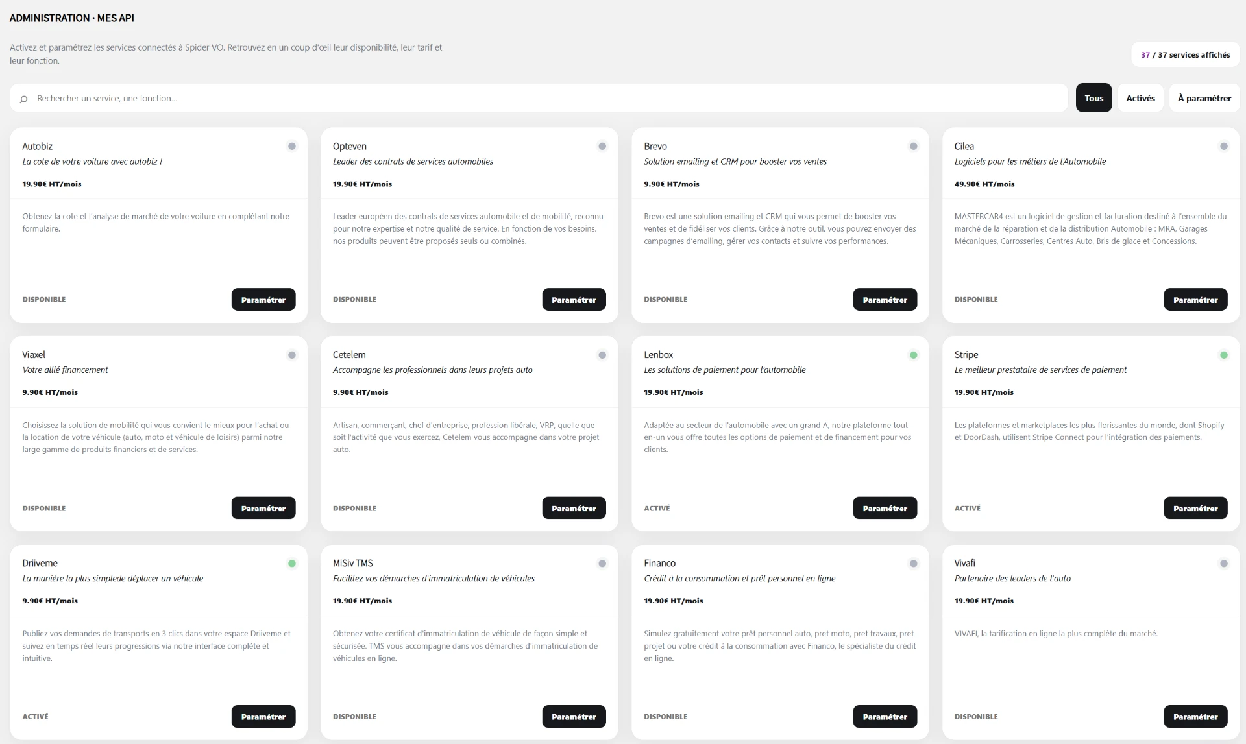
Task: Click the search magnifier icon
Action: click(24, 99)
